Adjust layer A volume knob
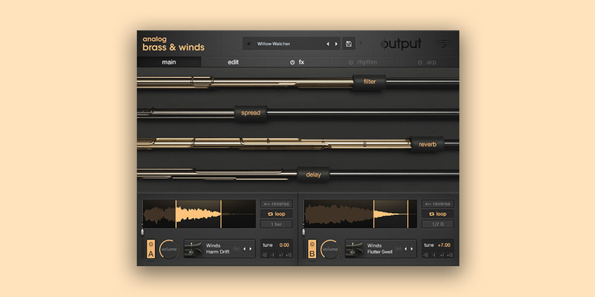The height and width of the screenshot is (297, 595). [169, 249]
